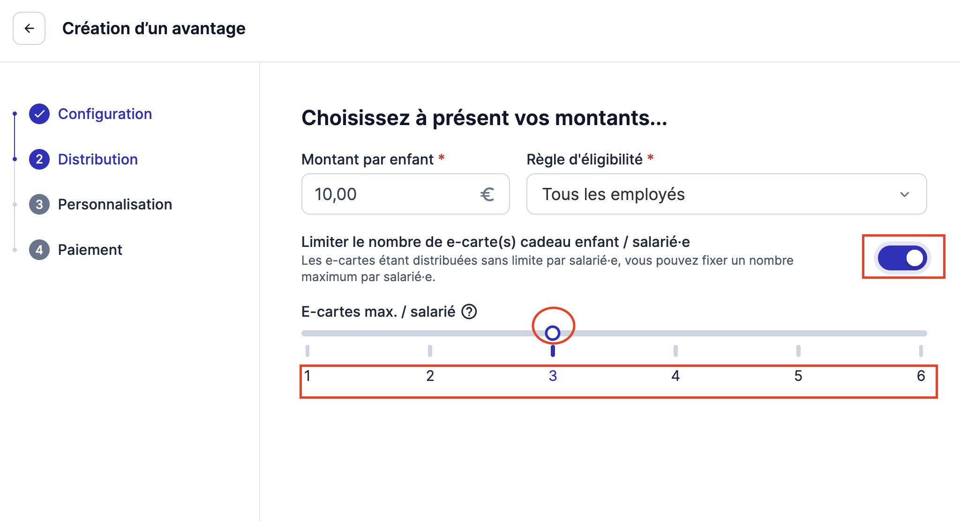Click the step 3 Personnalisation circle icon

pyautogui.click(x=39, y=204)
